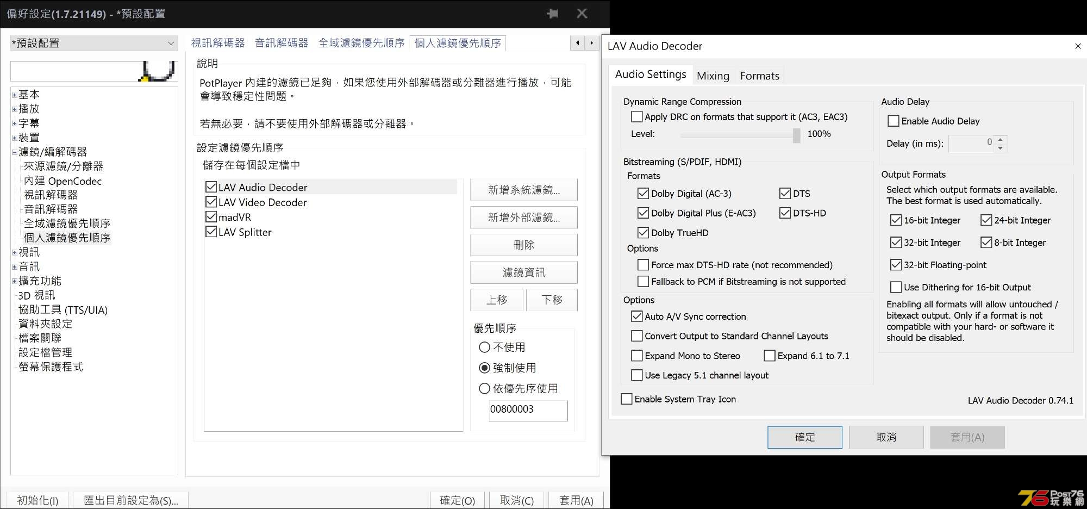Move filter up with 上移
The image size is (1087, 509).
pos(497,300)
